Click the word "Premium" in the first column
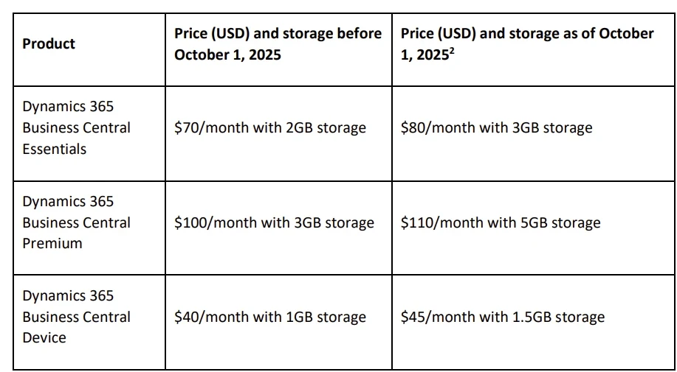Image resolution: width=677 pixels, height=372 pixels. coord(52,243)
